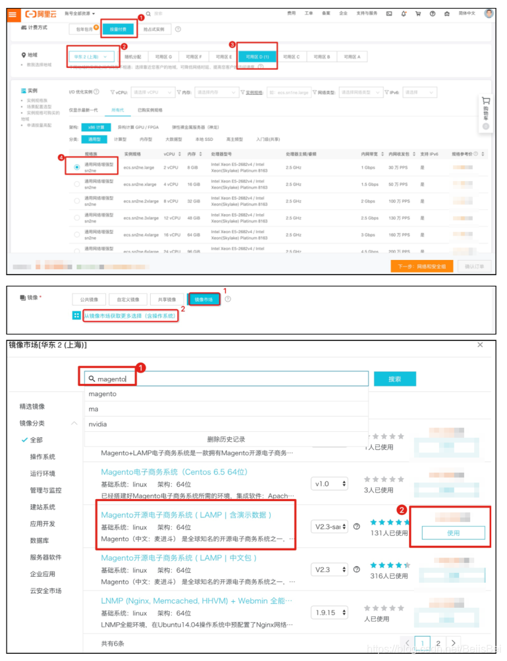The height and width of the screenshot is (661, 507).
Task: Select 操作系统 in category list
Action: pyautogui.click(x=43, y=456)
